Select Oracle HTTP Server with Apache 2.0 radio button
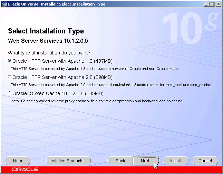The width and height of the screenshot is (223, 174). click(x=10, y=77)
